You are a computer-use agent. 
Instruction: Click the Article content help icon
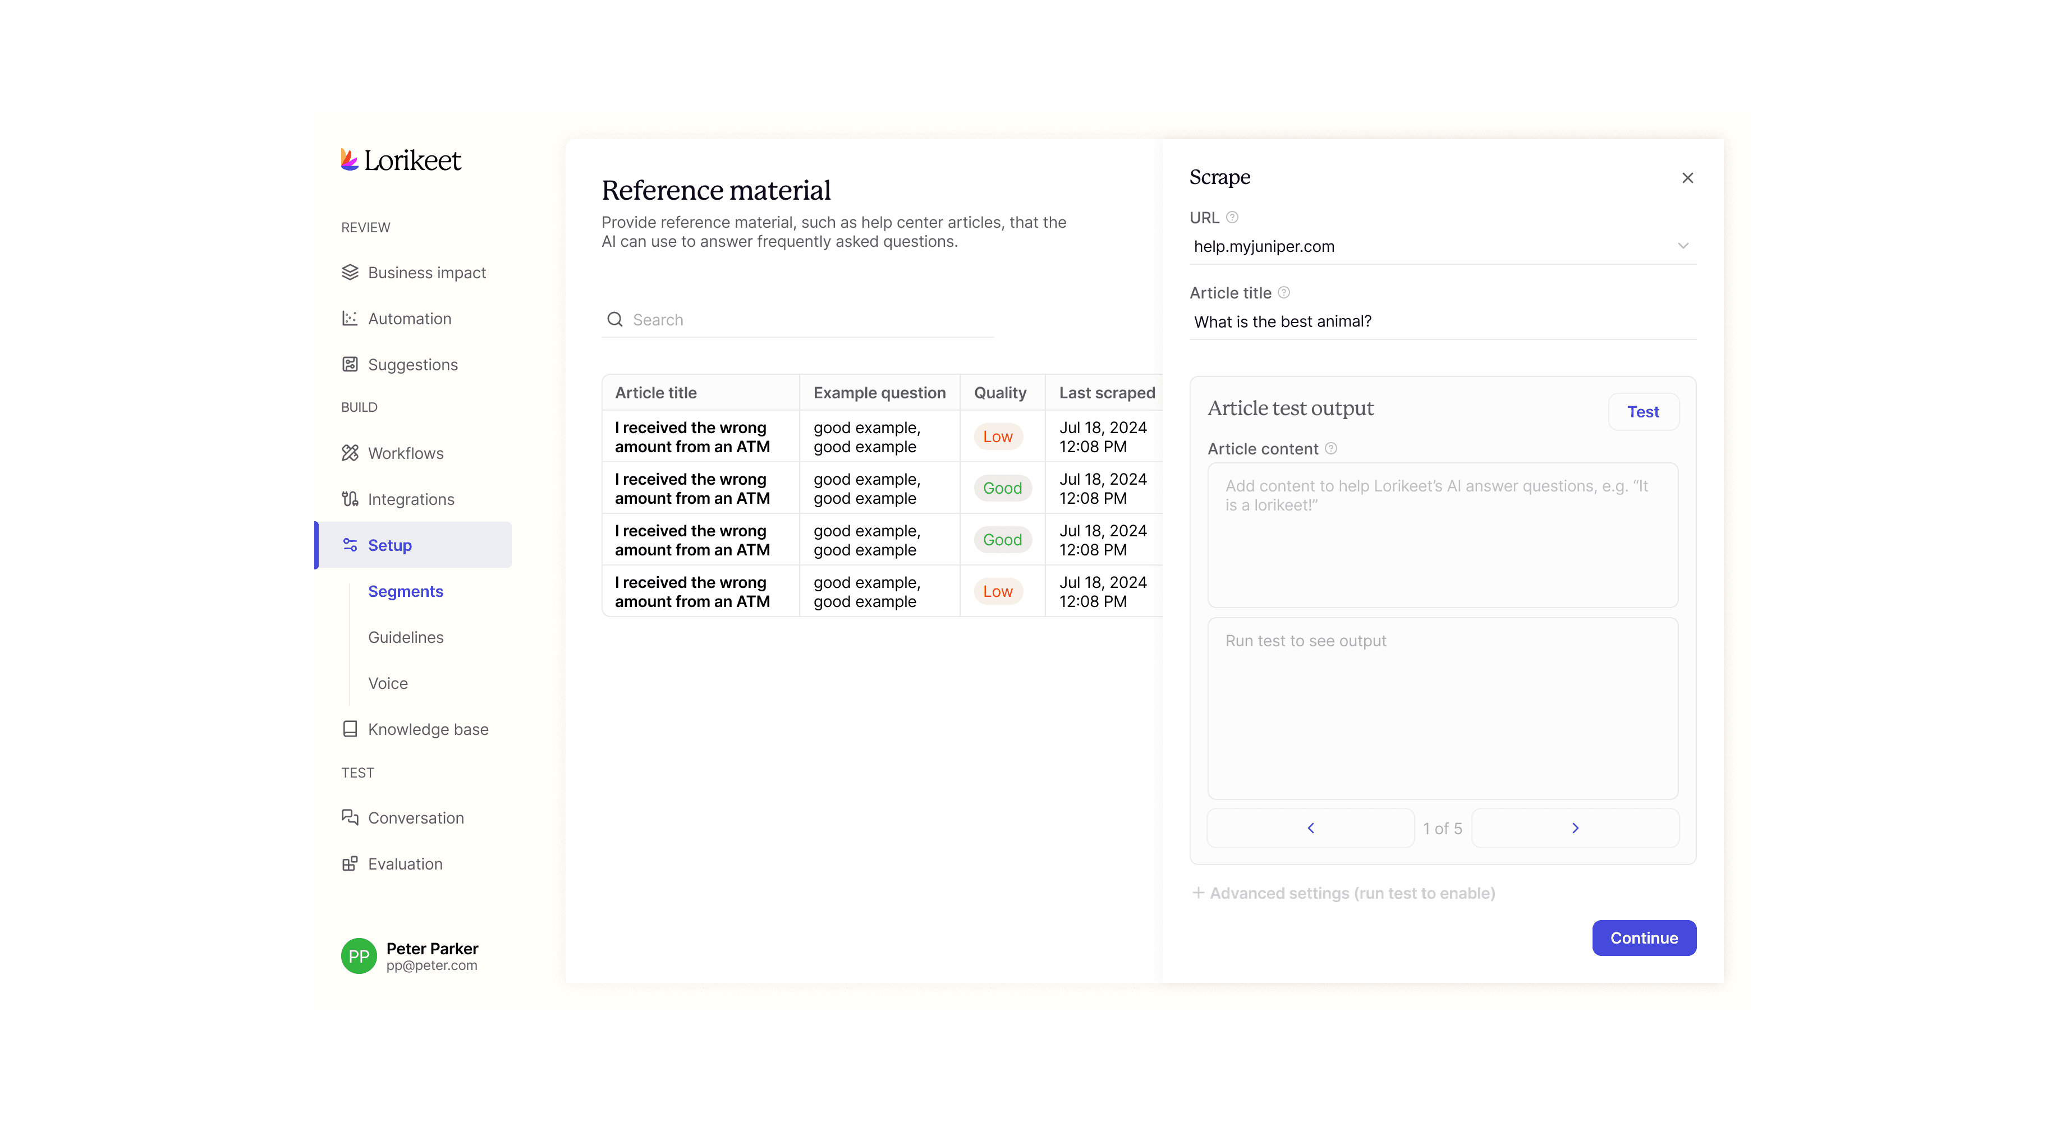(x=1330, y=448)
